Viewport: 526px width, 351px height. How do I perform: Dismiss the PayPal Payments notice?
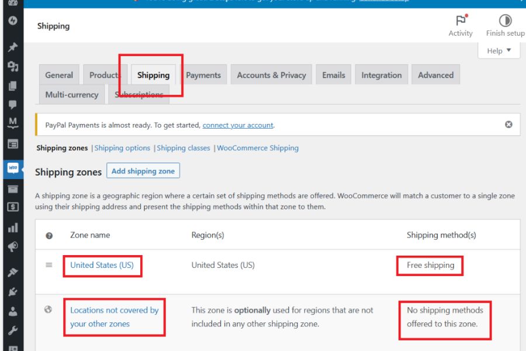point(508,125)
